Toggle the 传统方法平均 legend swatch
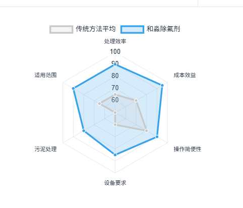 click(62, 30)
